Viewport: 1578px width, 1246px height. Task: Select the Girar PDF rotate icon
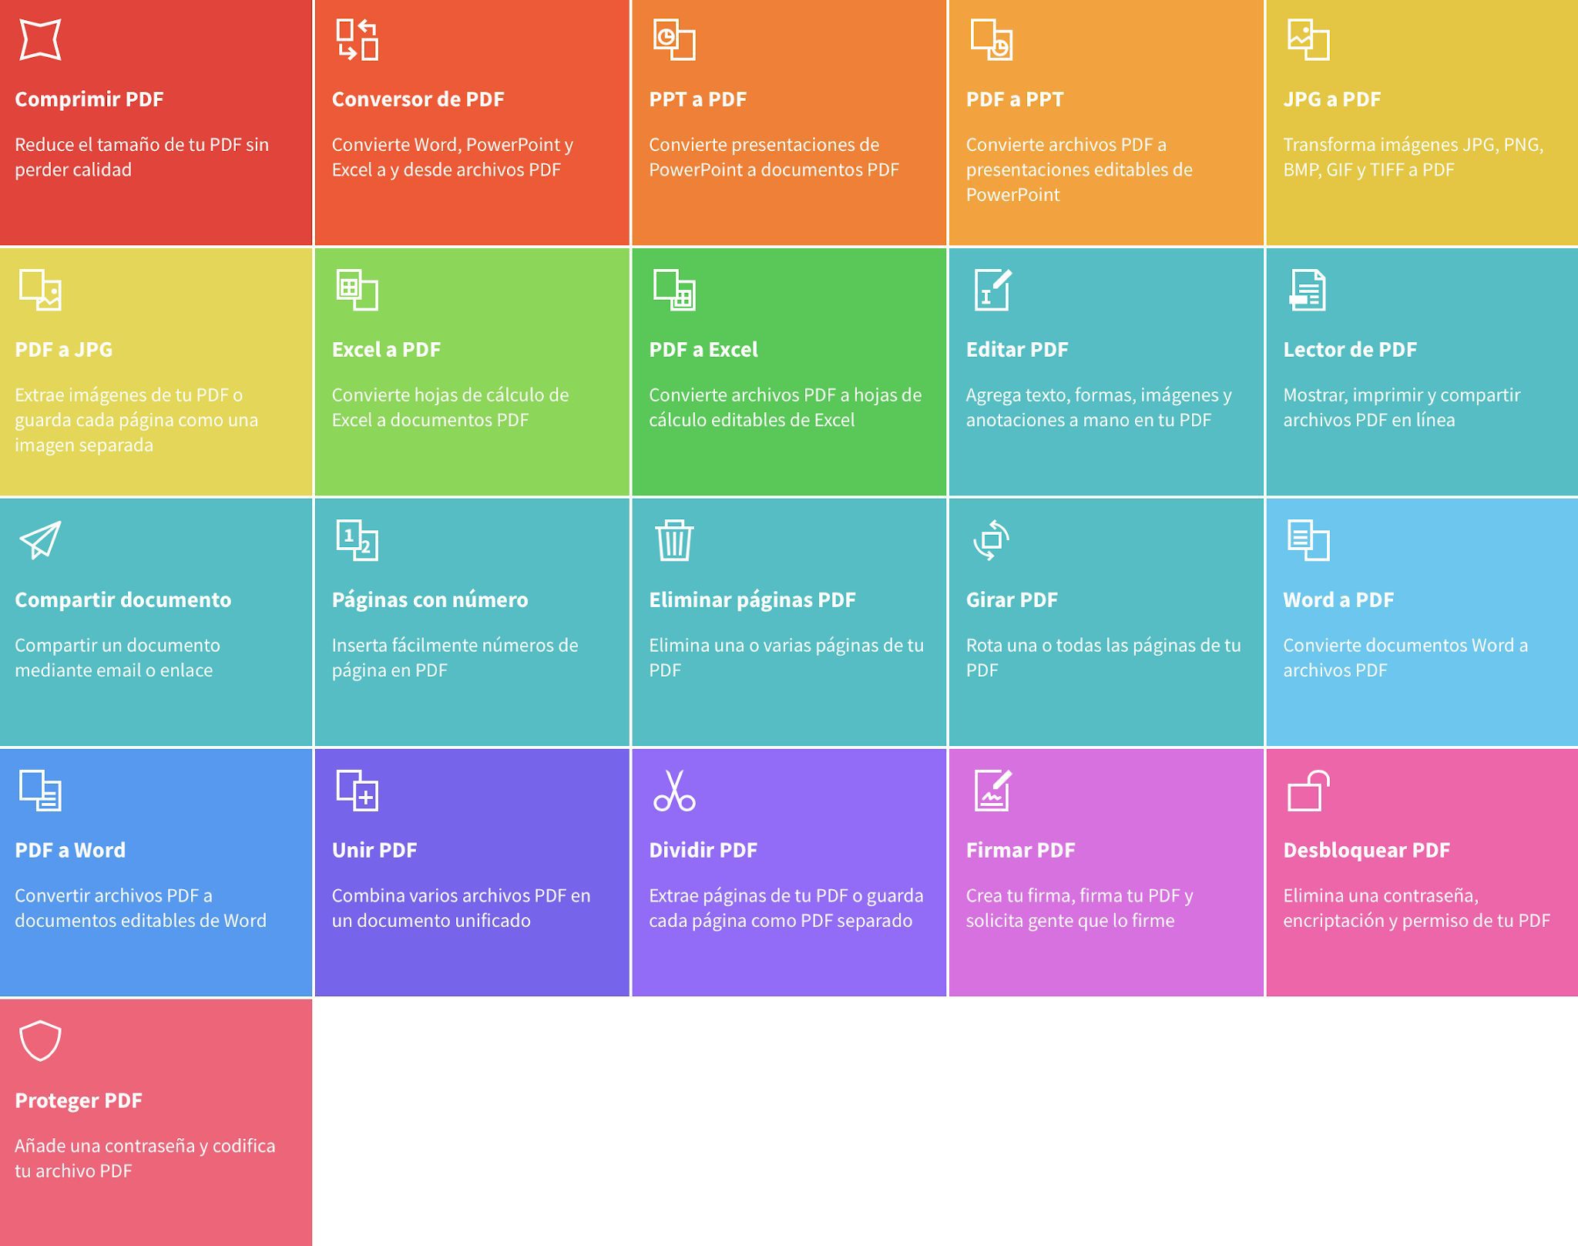[x=992, y=540]
